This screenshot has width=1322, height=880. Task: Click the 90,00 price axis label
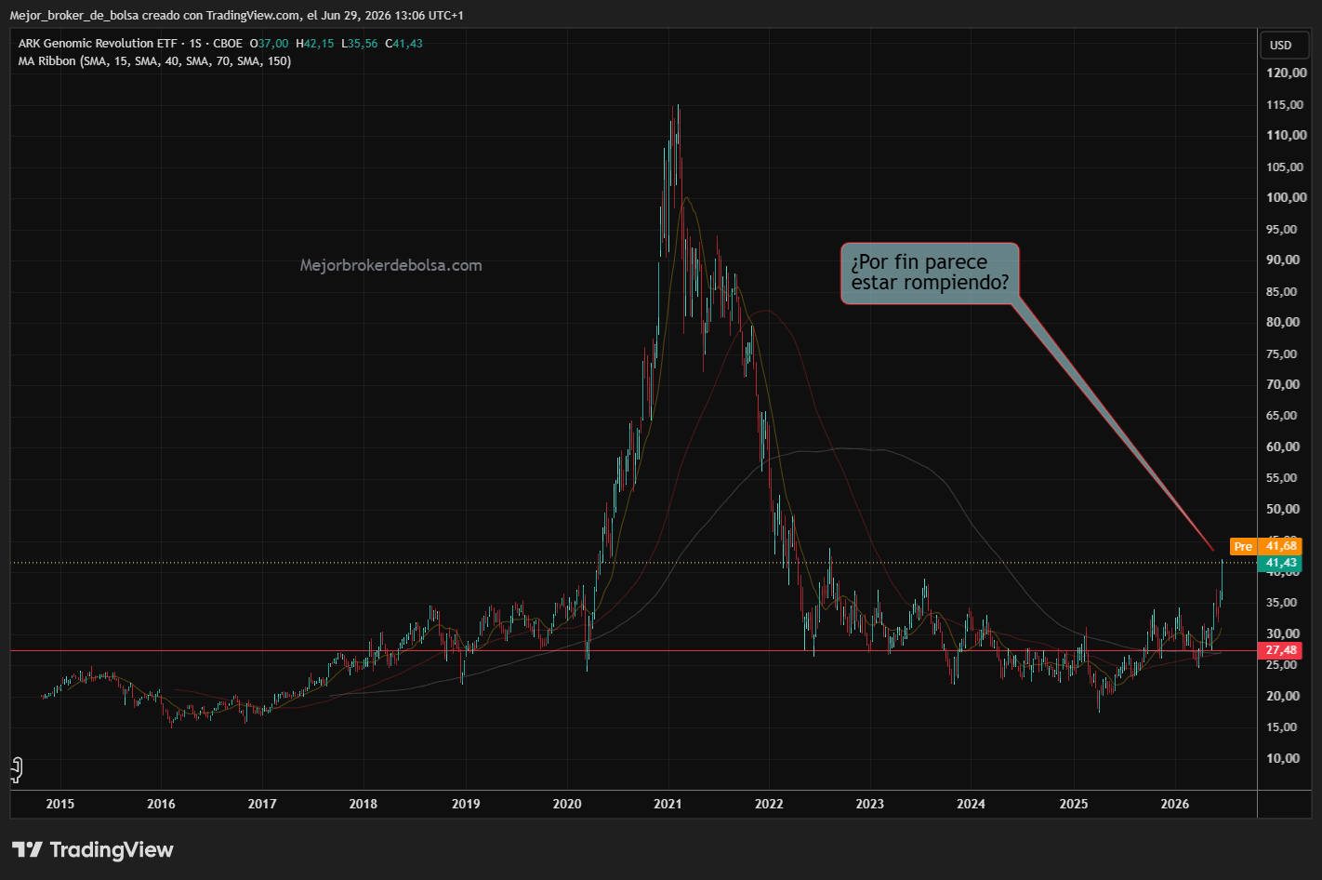pos(1283,260)
